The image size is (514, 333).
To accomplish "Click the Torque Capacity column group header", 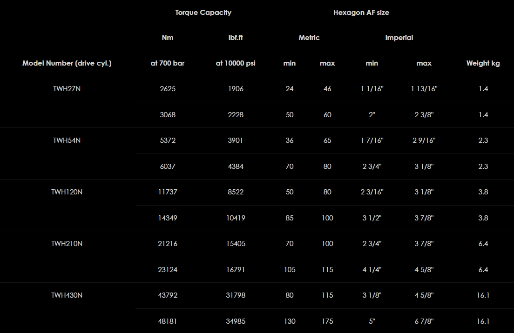I will (203, 13).
